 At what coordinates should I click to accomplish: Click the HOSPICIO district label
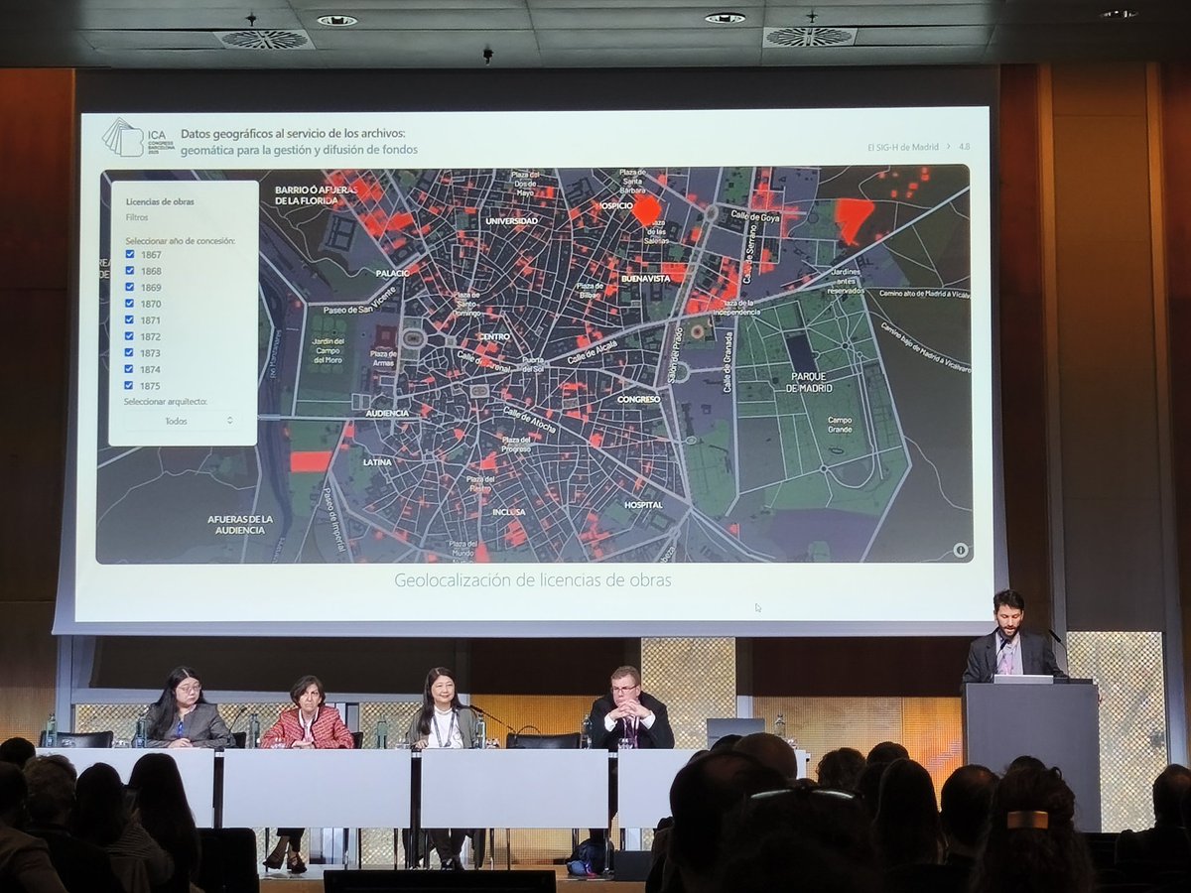(615, 206)
